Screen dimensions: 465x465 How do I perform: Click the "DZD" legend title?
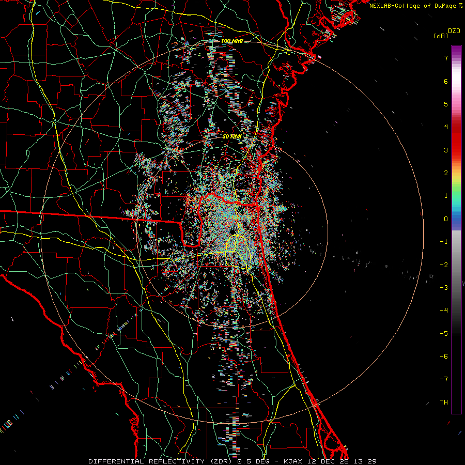(454, 31)
